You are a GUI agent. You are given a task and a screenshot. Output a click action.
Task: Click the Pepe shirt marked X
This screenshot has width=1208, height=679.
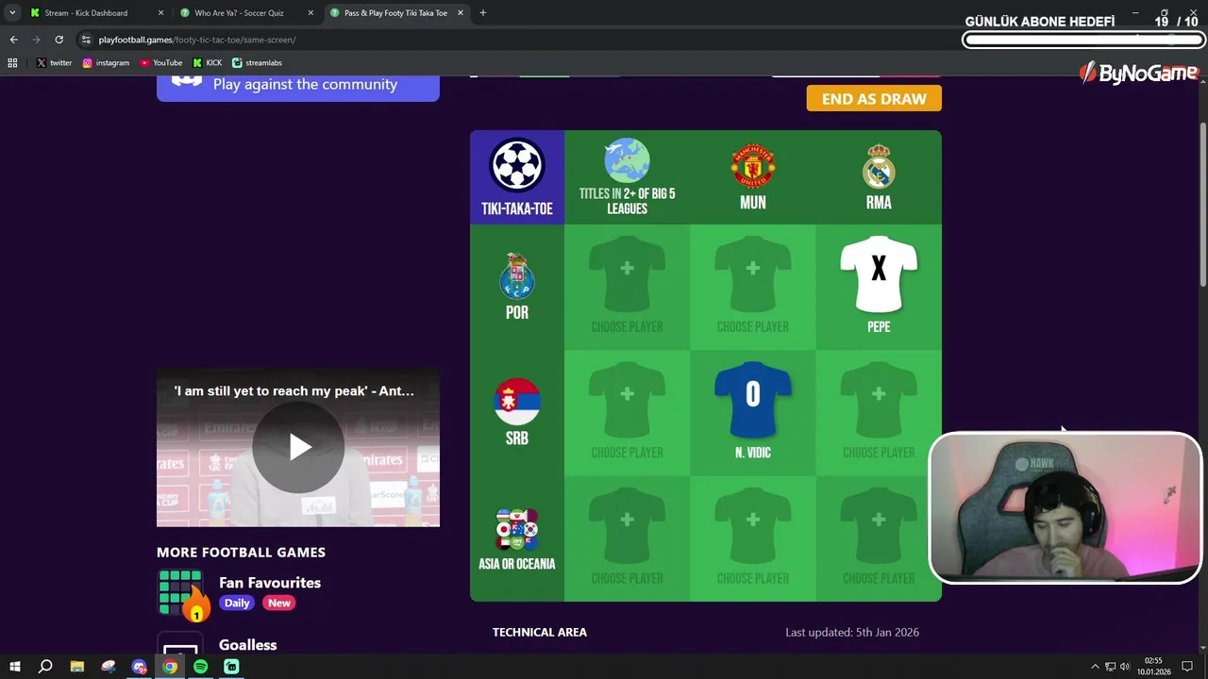tap(879, 273)
